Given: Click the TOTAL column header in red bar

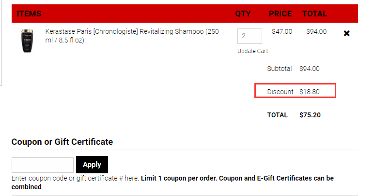Looking at the screenshot, I should 315,14.
